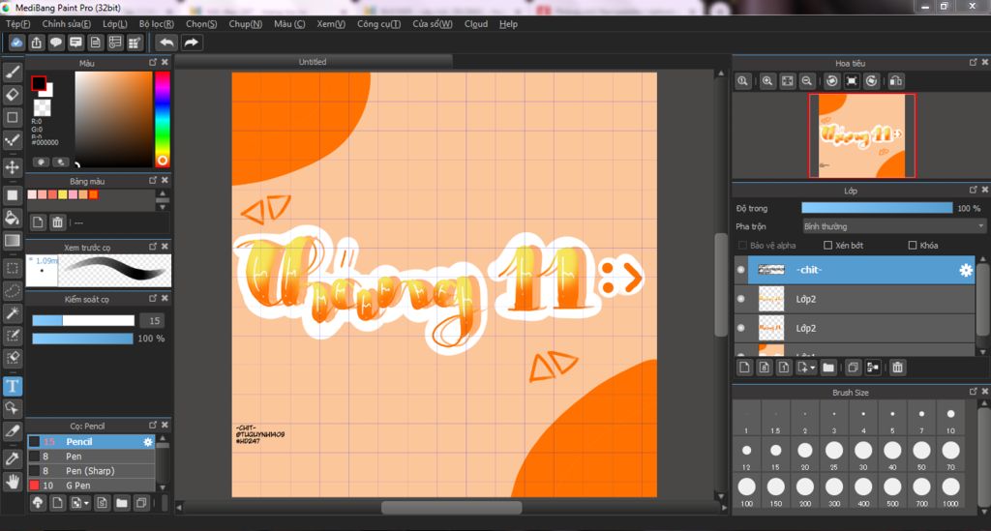Screen dimensions: 991x531
Task: Click the cloud save icon
Action: [x=16, y=43]
